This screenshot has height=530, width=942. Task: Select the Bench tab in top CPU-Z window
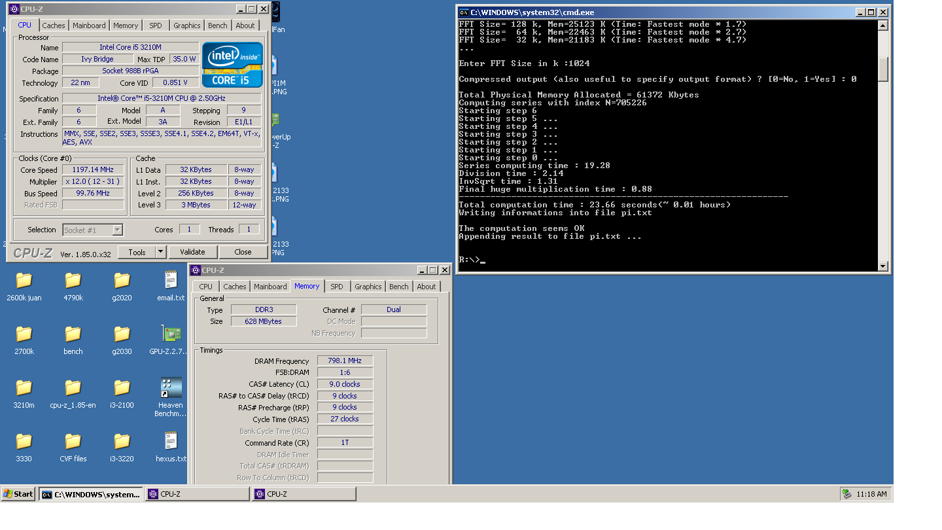218,26
